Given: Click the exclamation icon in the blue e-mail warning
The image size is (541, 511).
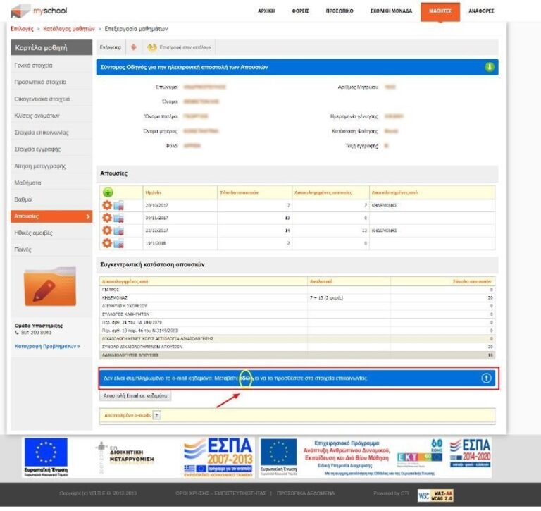Looking at the screenshot, I should tap(486, 378).
